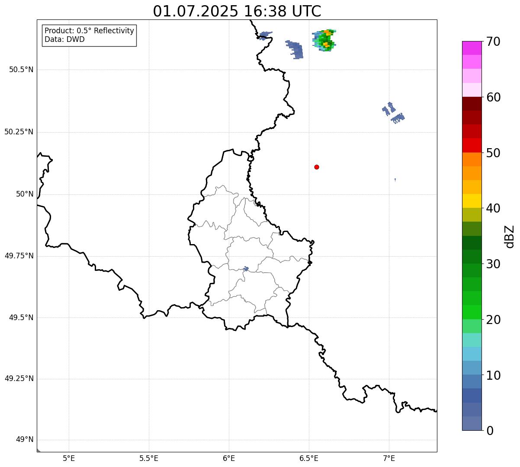Select the light blue 10 dBZ color band
Screen dimensions: 520x467
tap(472, 368)
